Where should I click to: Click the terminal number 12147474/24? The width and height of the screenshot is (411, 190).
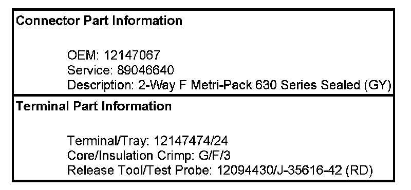[x=191, y=141]
